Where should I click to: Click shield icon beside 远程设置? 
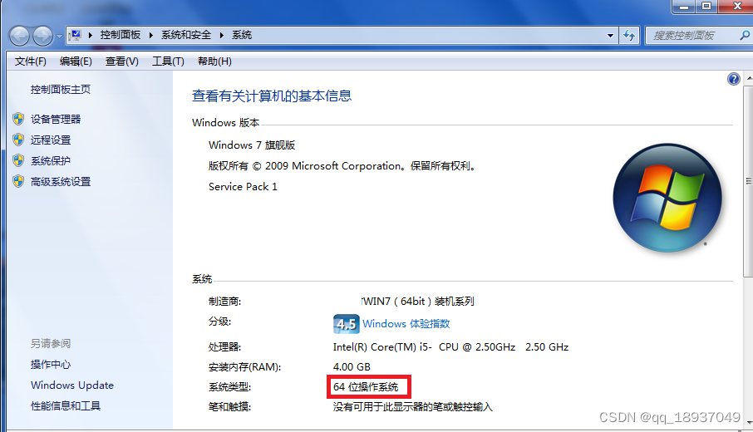click(x=18, y=140)
